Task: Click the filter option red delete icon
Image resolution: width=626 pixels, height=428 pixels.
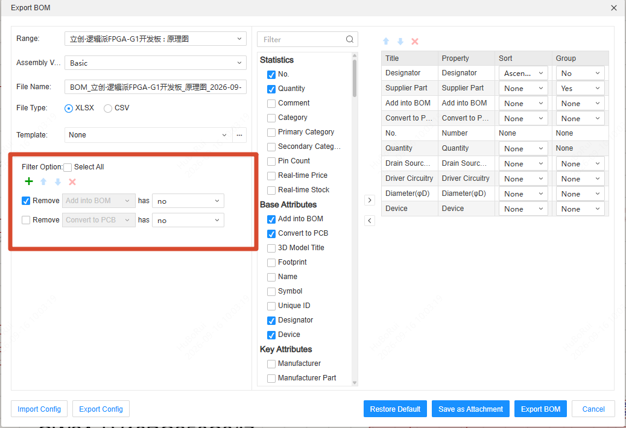Action: [72, 182]
